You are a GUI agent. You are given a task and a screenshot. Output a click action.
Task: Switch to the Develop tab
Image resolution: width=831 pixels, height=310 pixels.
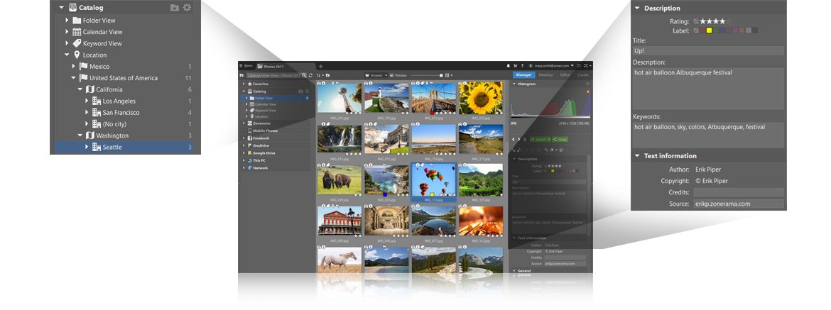(x=546, y=75)
